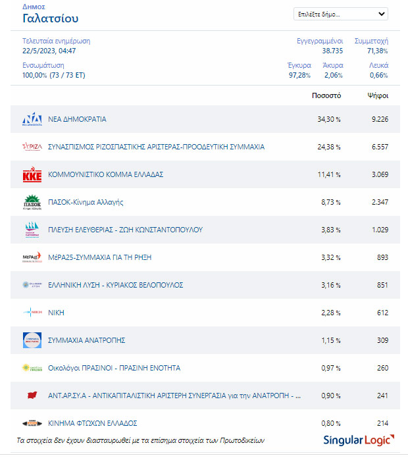Click the 2,28 % percentage for ΝΙΚΗ

pyautogui.click(x=331, y=313)
